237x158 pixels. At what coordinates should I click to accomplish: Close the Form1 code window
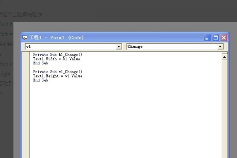pos(224,38)
